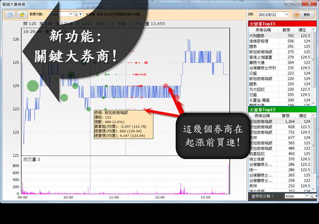
Task: Click the sell list scrollbar thumb
Action: point(314,146)
